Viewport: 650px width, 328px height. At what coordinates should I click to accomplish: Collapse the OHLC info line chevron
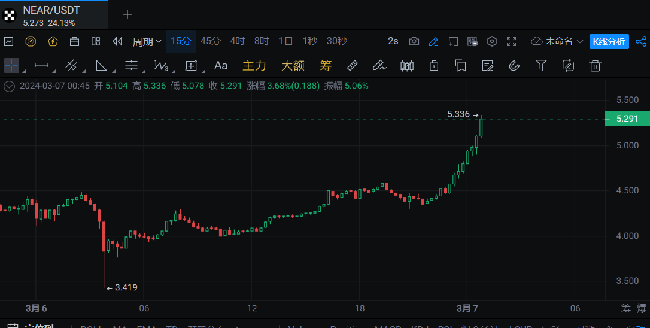9,86
